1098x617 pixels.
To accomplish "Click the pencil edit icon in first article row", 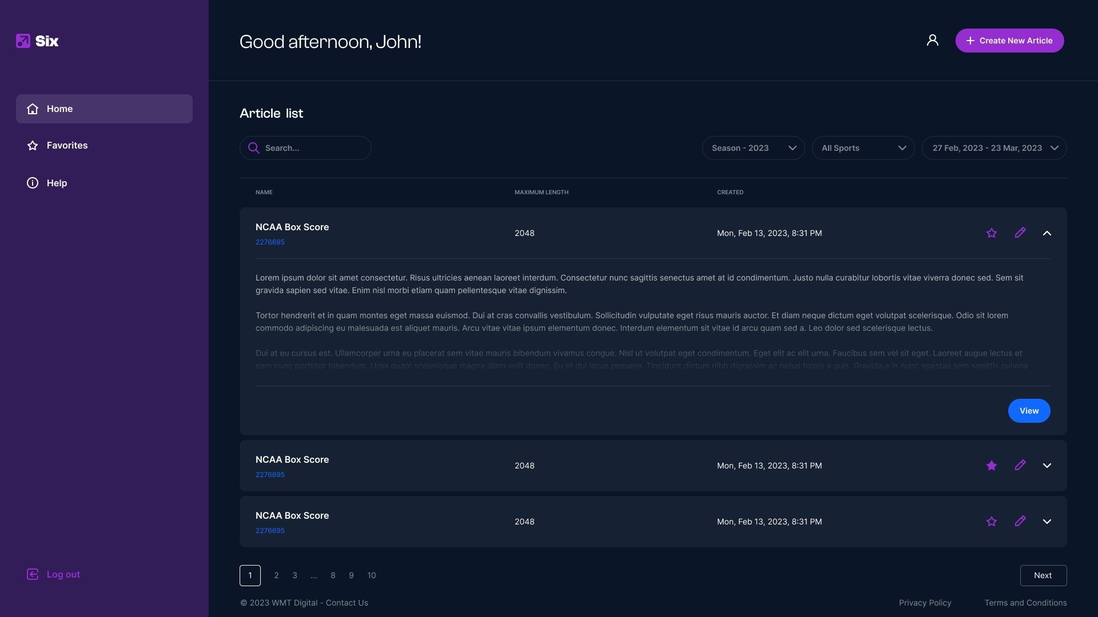I will [1020, 233].
